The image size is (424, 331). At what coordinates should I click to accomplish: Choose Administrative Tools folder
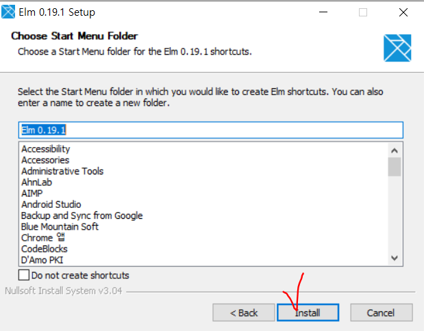click(62, 171)
